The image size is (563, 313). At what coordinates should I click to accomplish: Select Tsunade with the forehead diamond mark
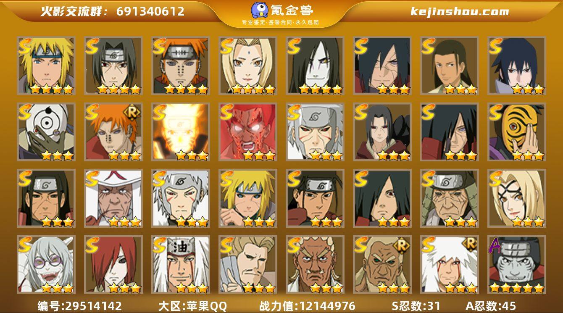pos(248,66)
